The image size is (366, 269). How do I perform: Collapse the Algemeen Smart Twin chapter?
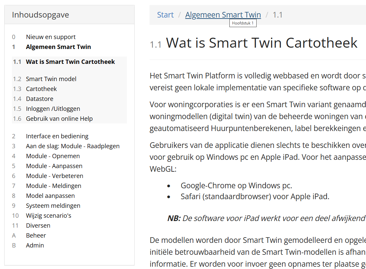point(58,47)
